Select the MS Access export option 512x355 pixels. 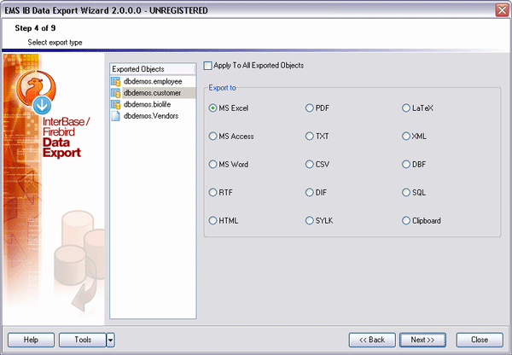click(x=212, y=137)
